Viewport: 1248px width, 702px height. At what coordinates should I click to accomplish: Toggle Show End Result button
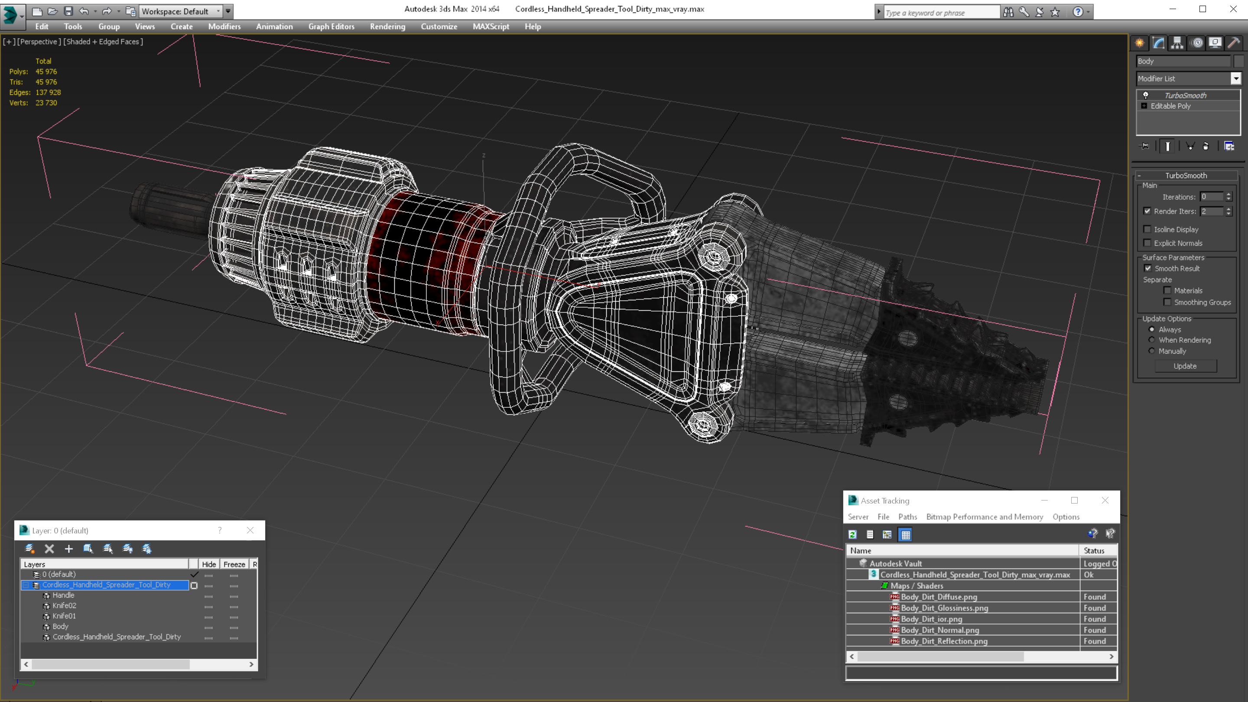[x=1167, y=146]
